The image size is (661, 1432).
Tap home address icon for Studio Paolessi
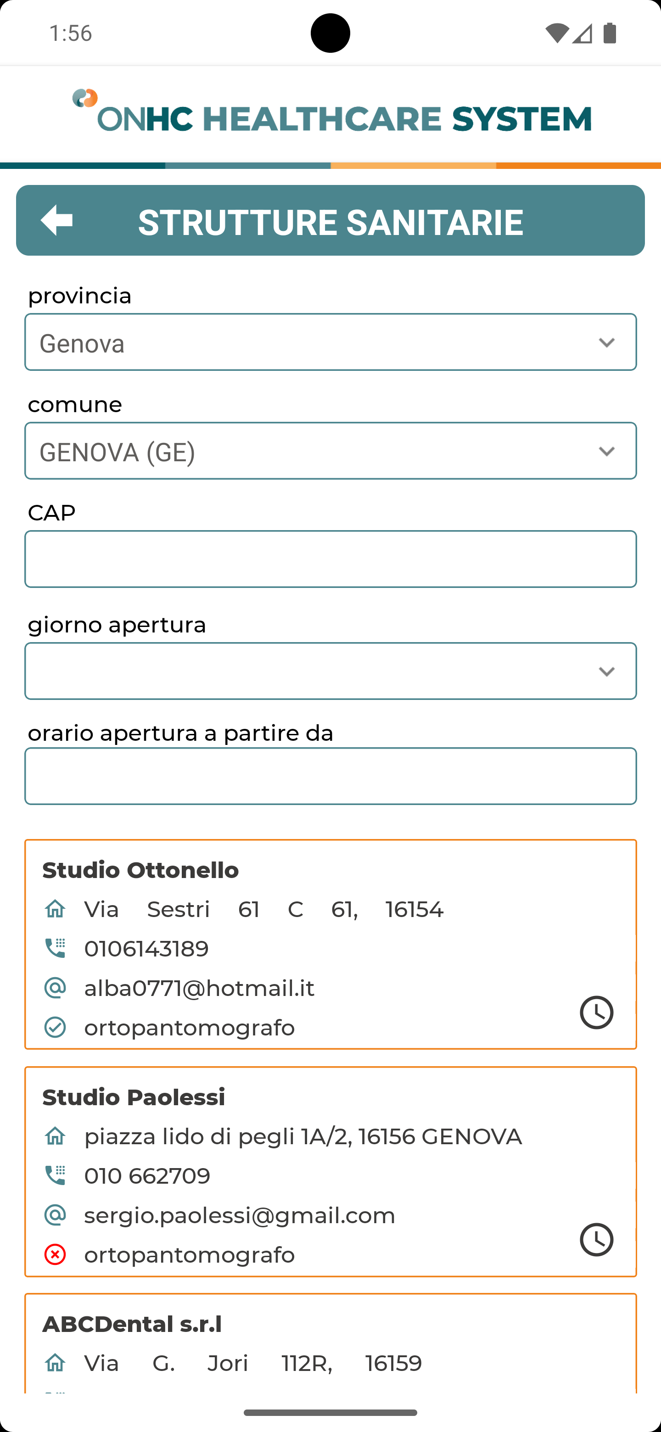55,1136
